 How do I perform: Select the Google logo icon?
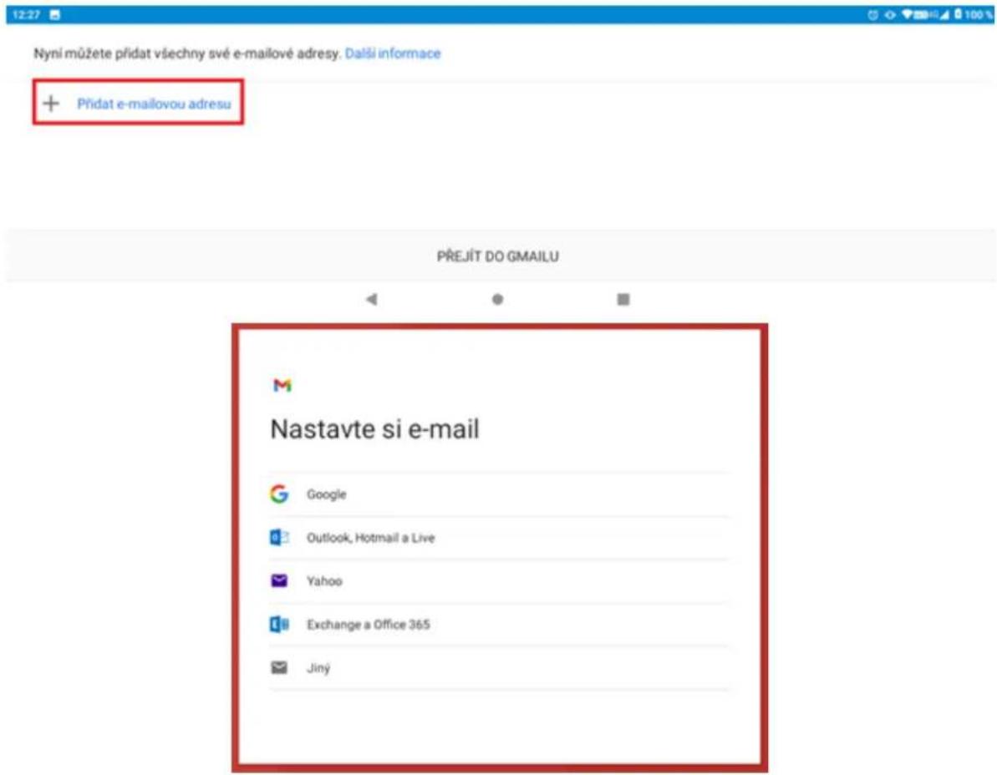(x=279, y=494)
